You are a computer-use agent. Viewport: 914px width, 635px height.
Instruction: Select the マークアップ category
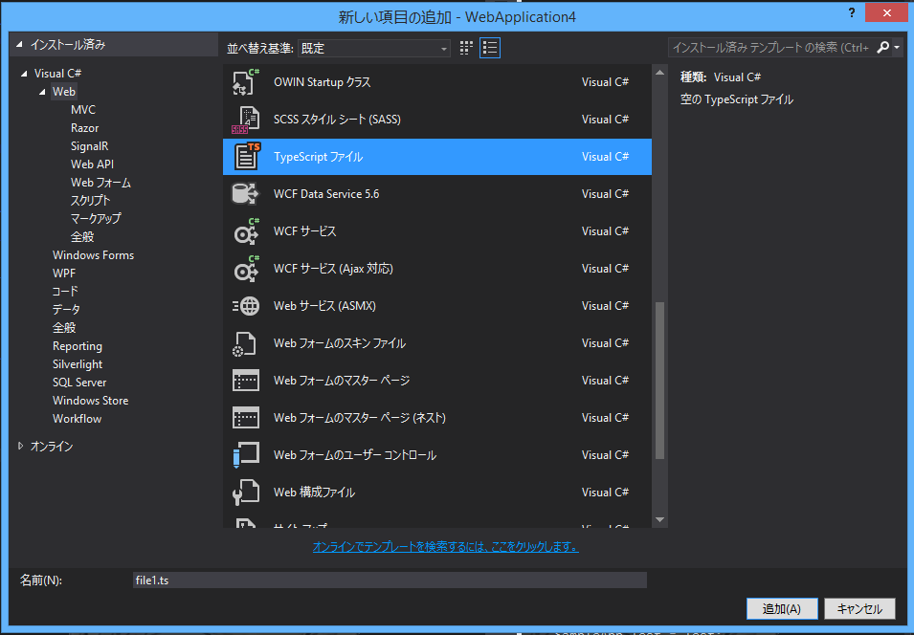point(96,218)
